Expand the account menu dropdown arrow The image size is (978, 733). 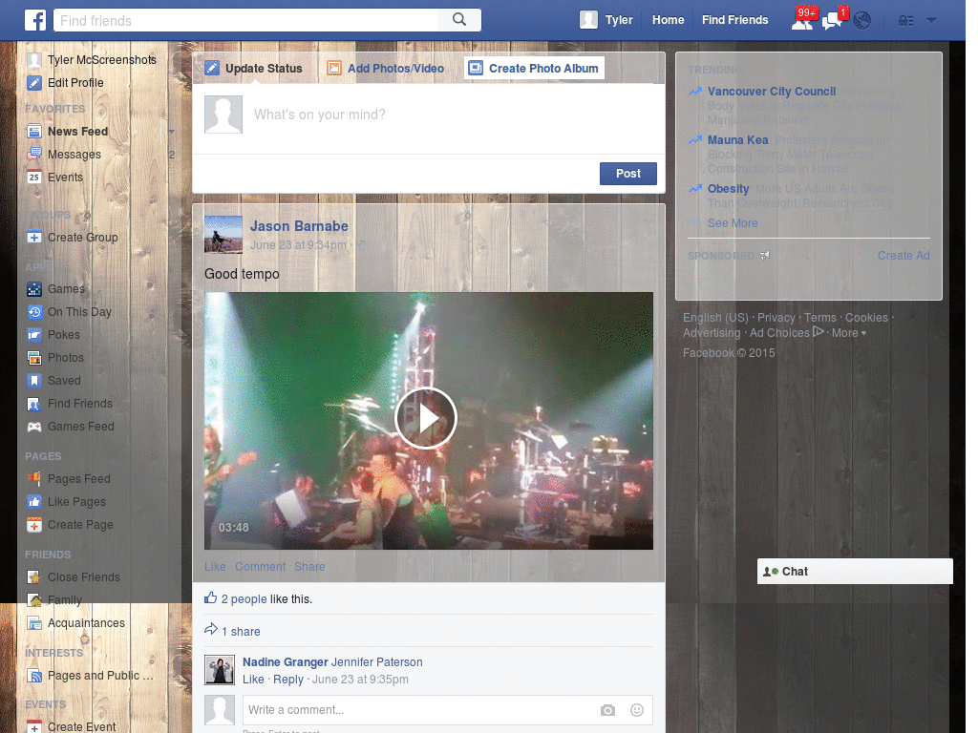[x=931, y=21]
